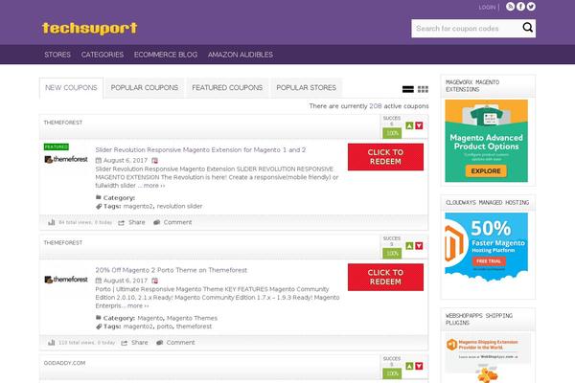The image size is (575, 383).
Task: Open Amazon Audibles menu item
Action: [x=241, y=55]
